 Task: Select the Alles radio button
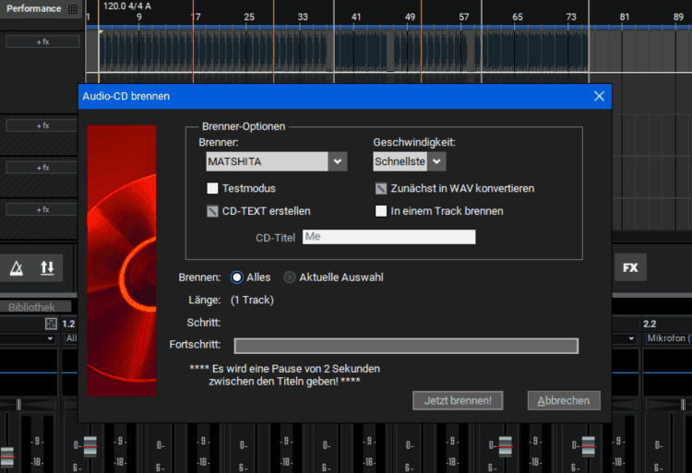click(237, 277)
